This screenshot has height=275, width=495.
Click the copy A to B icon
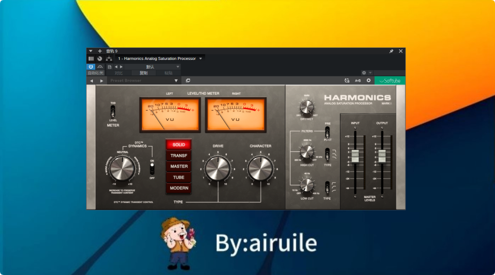347,81
